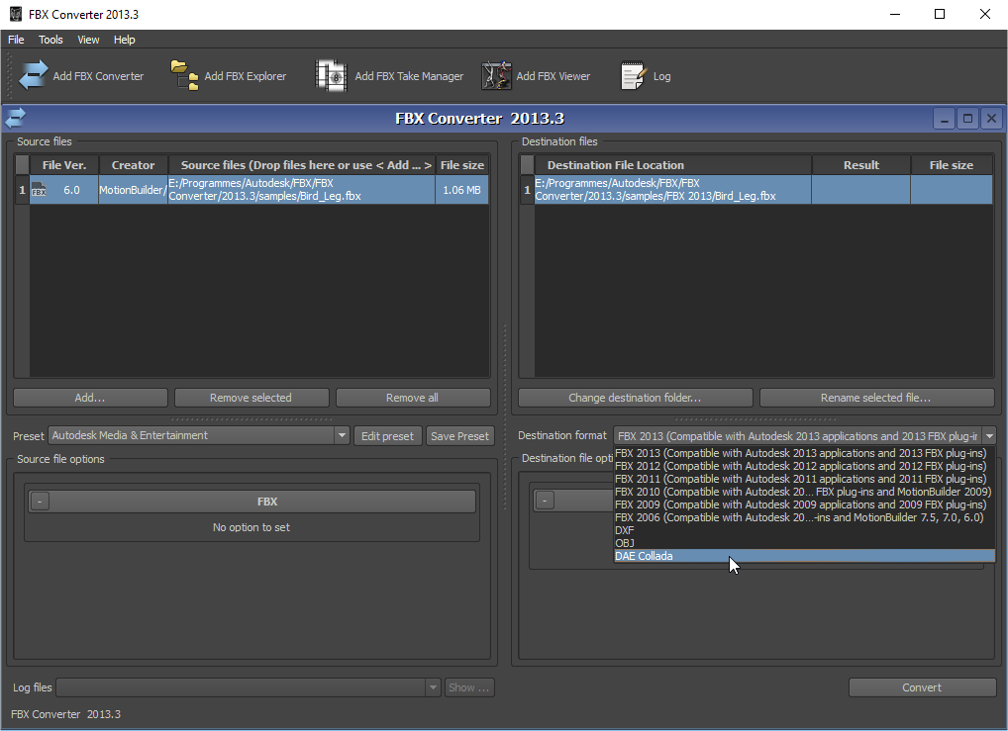Click the converter arrows icon in panel title bar
This screenshot has width=1008, height=731.
coord(16,118)
